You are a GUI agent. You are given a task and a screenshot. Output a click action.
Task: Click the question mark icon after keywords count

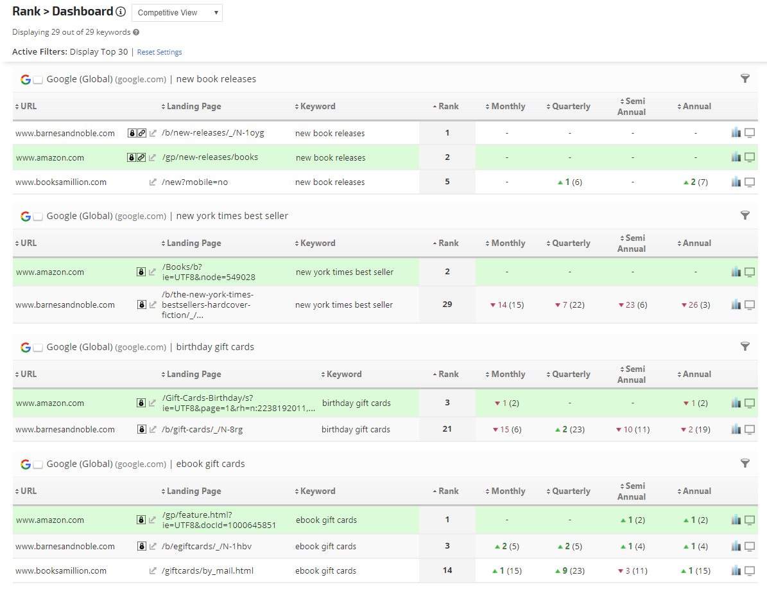click(x=136, y=32)
